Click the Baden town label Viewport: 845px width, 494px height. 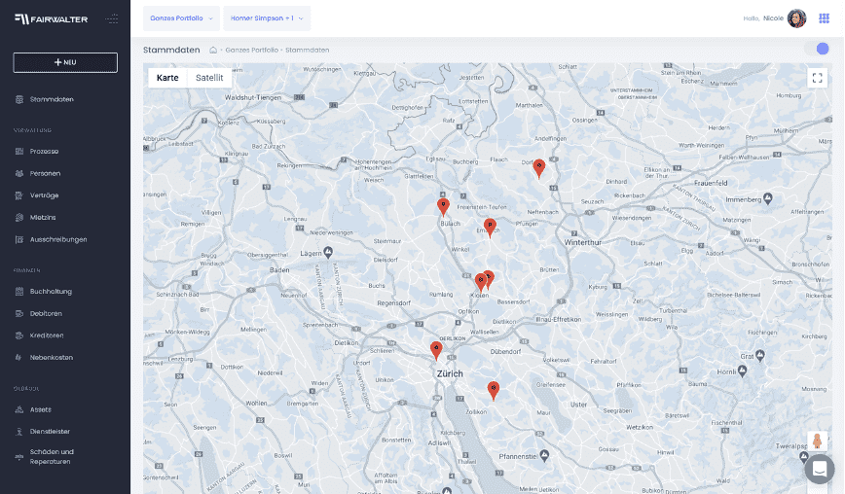pyautogui.click(x=279, y=270)
